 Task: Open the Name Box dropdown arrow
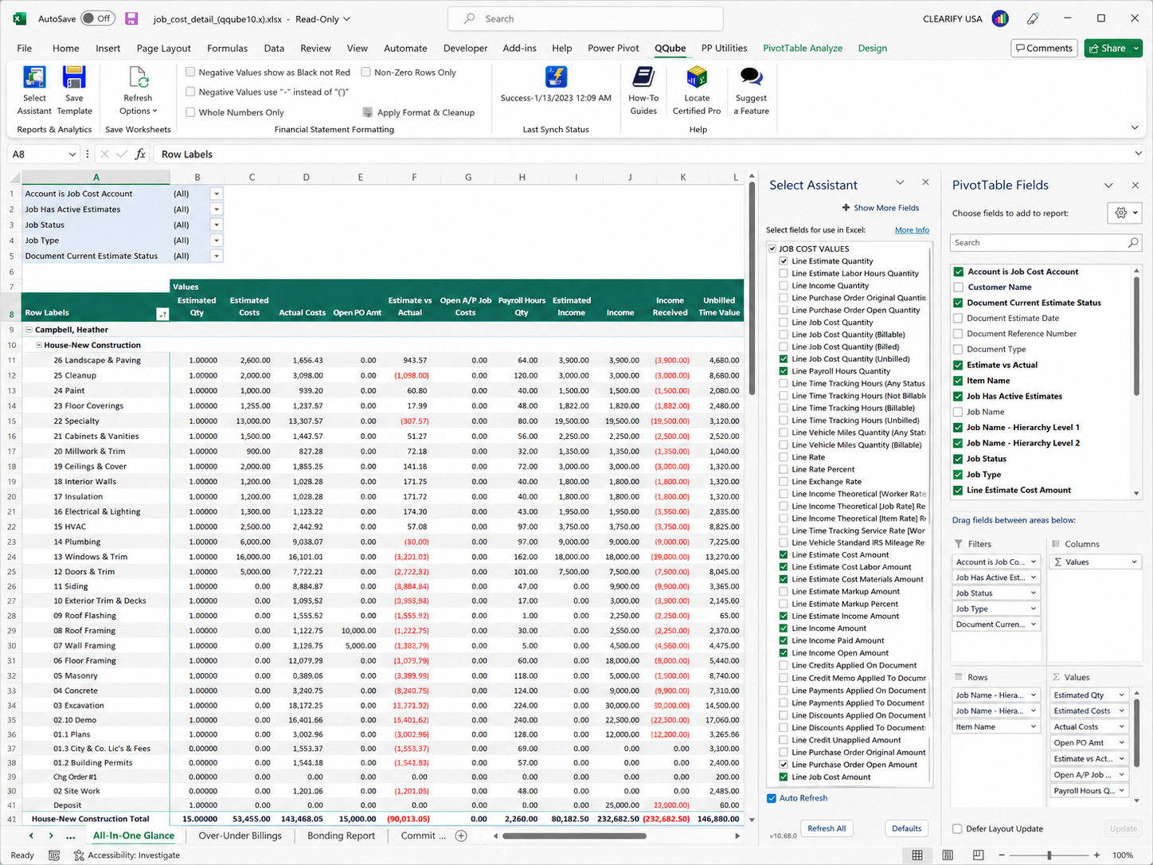pos(72,155)
